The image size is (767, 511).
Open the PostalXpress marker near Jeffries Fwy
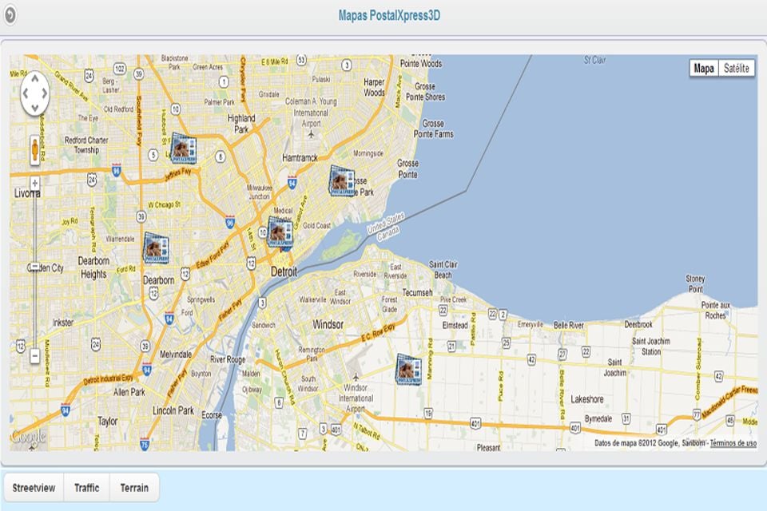(184, 149)
